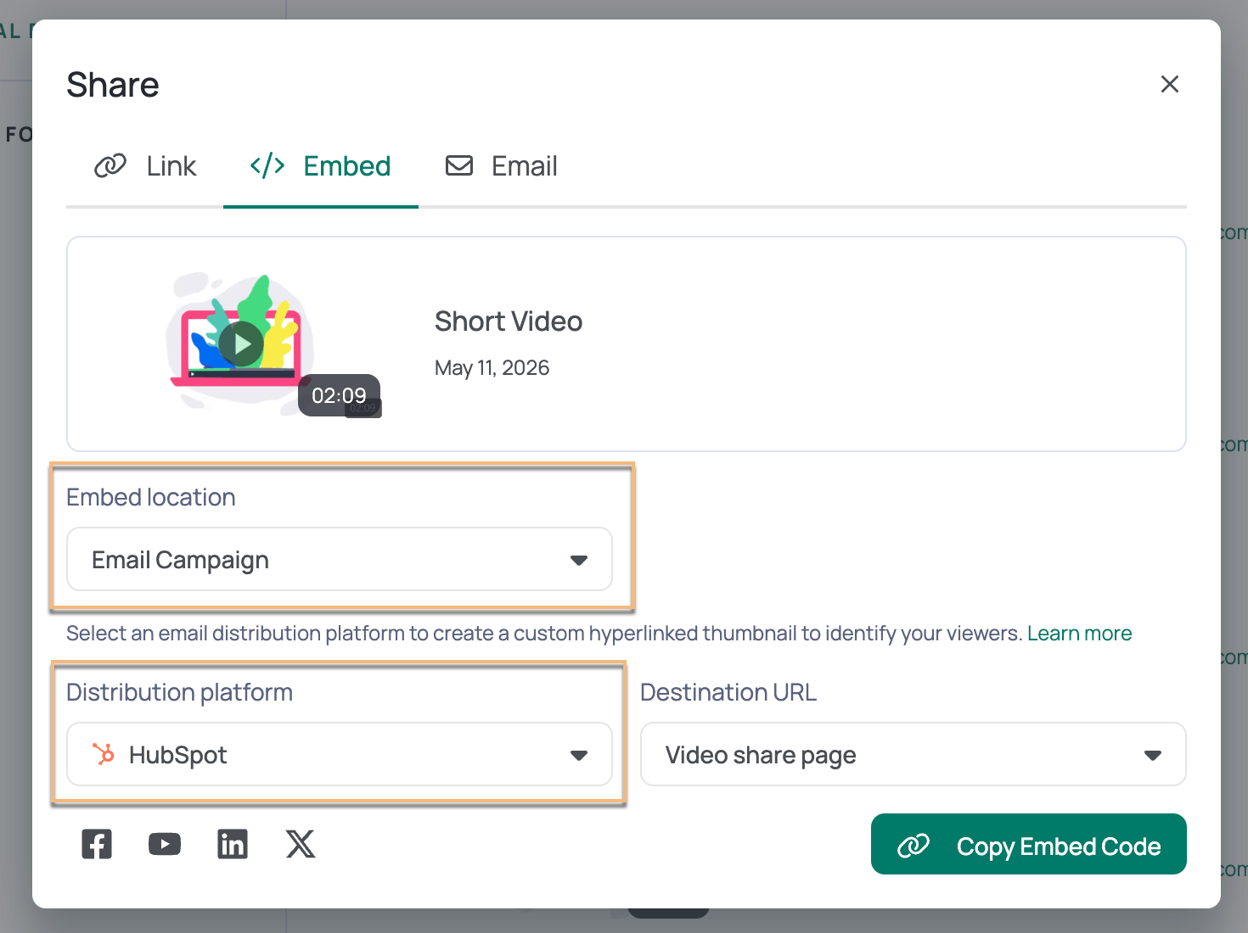Expand the Distribution platform HubSpot dropdown
Image resolution: width=1248 pixels, height=933 pixels.
click(x=340, y=755)
